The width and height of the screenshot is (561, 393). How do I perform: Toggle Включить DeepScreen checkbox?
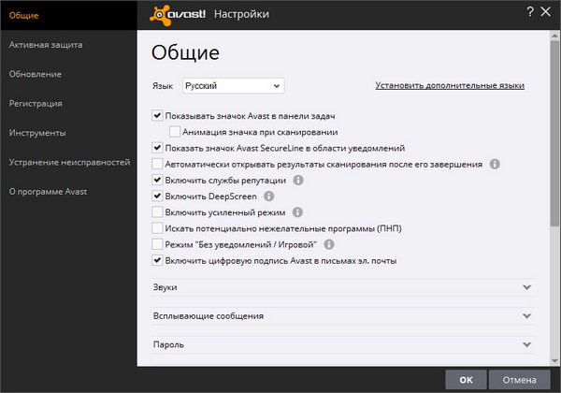pos(157,196)
